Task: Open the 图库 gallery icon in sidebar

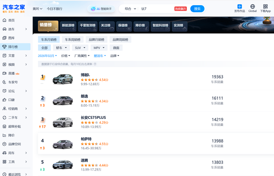Action: (4, 38)
